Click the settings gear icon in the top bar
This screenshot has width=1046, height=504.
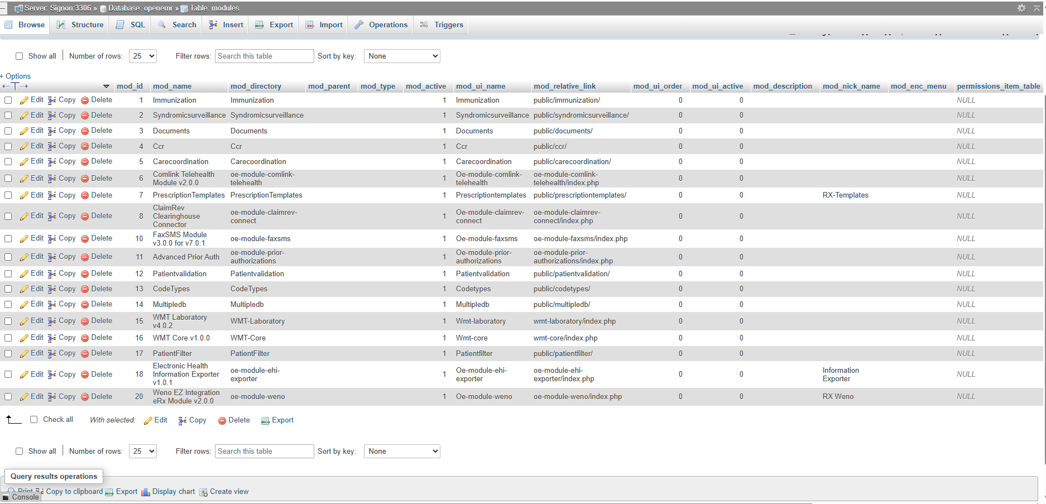pyautogui.click(x=1021, y=8)
